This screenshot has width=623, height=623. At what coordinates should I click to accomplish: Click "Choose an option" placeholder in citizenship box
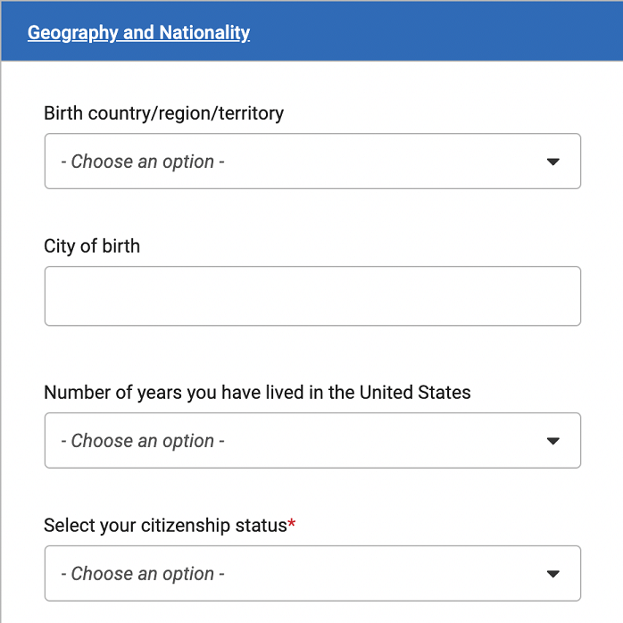pos(143,573)
